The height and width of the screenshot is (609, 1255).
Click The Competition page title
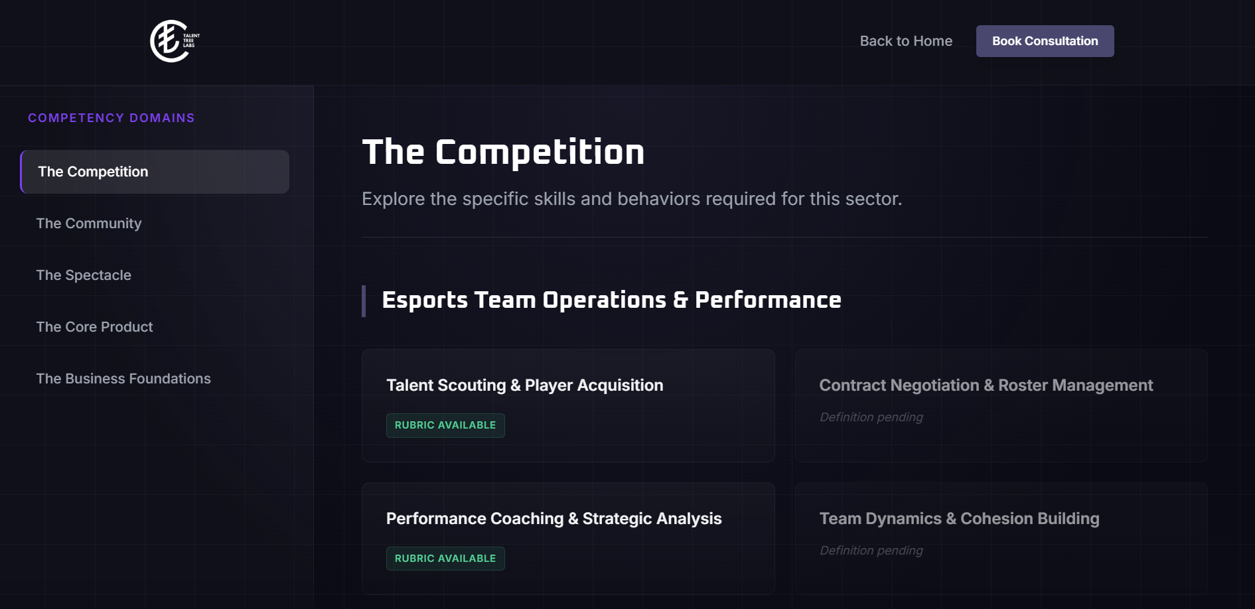click(x=503, y=152)
